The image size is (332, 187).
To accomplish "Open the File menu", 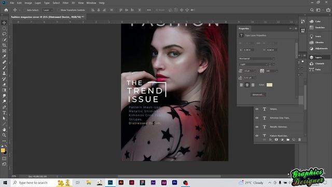I will tap(12, 3).
